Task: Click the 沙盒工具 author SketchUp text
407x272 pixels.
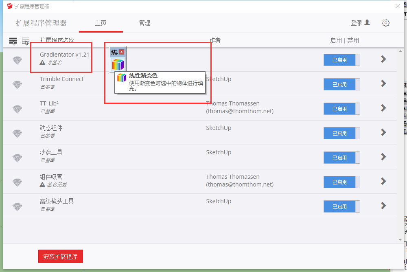Action: (219, 152)
